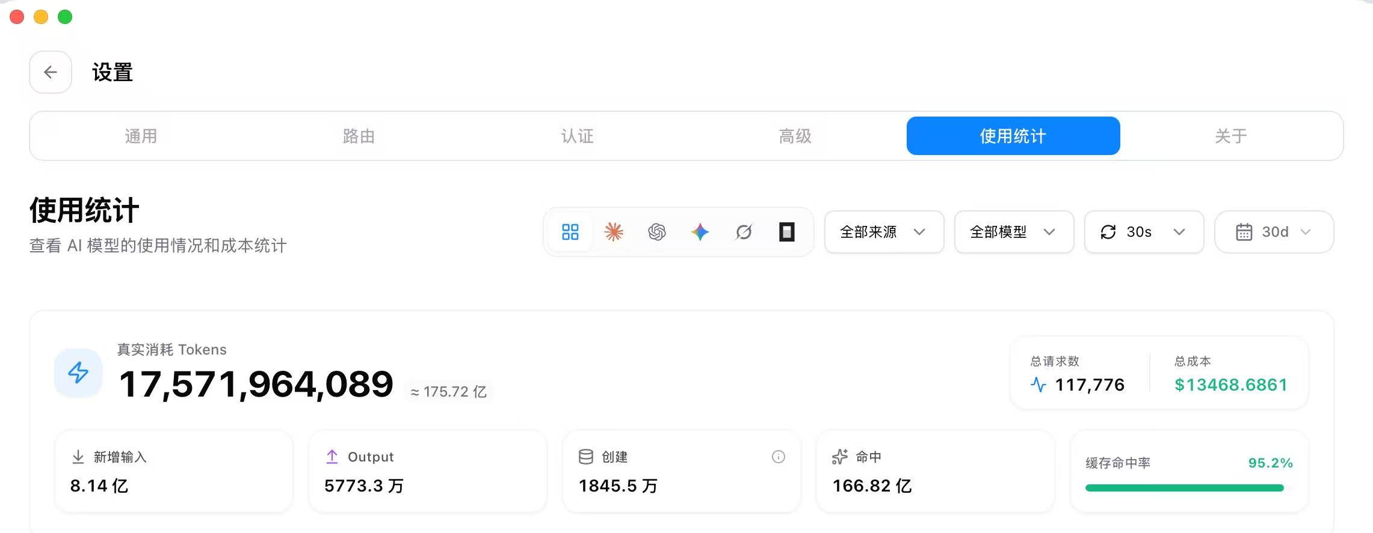The image size is (1373, 533).
Task: Open the 30s refresh interval dropdown
Action: click(x=1144, y=232)
